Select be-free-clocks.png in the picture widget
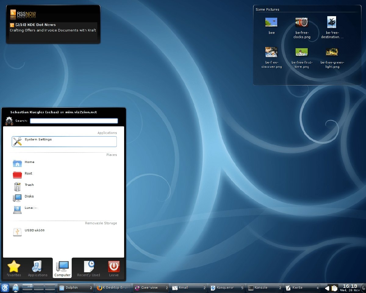 (x=301, y=22)
